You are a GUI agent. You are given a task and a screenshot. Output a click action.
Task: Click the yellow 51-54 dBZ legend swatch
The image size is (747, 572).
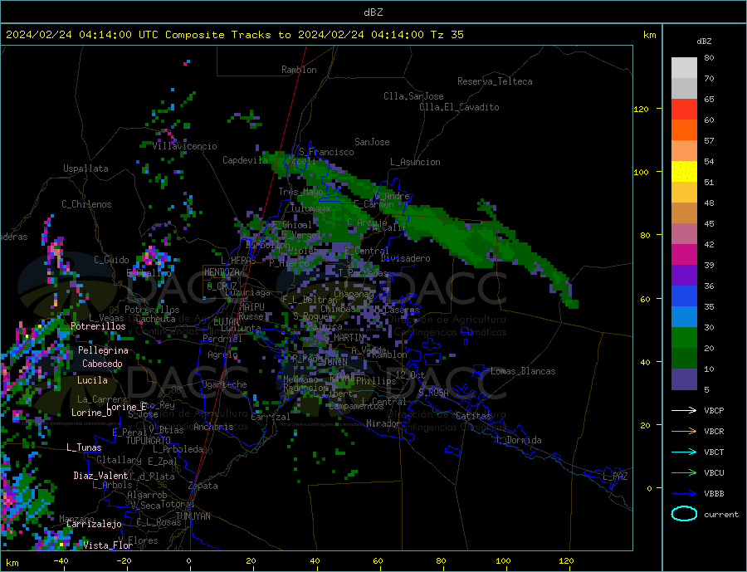[684, 172]
